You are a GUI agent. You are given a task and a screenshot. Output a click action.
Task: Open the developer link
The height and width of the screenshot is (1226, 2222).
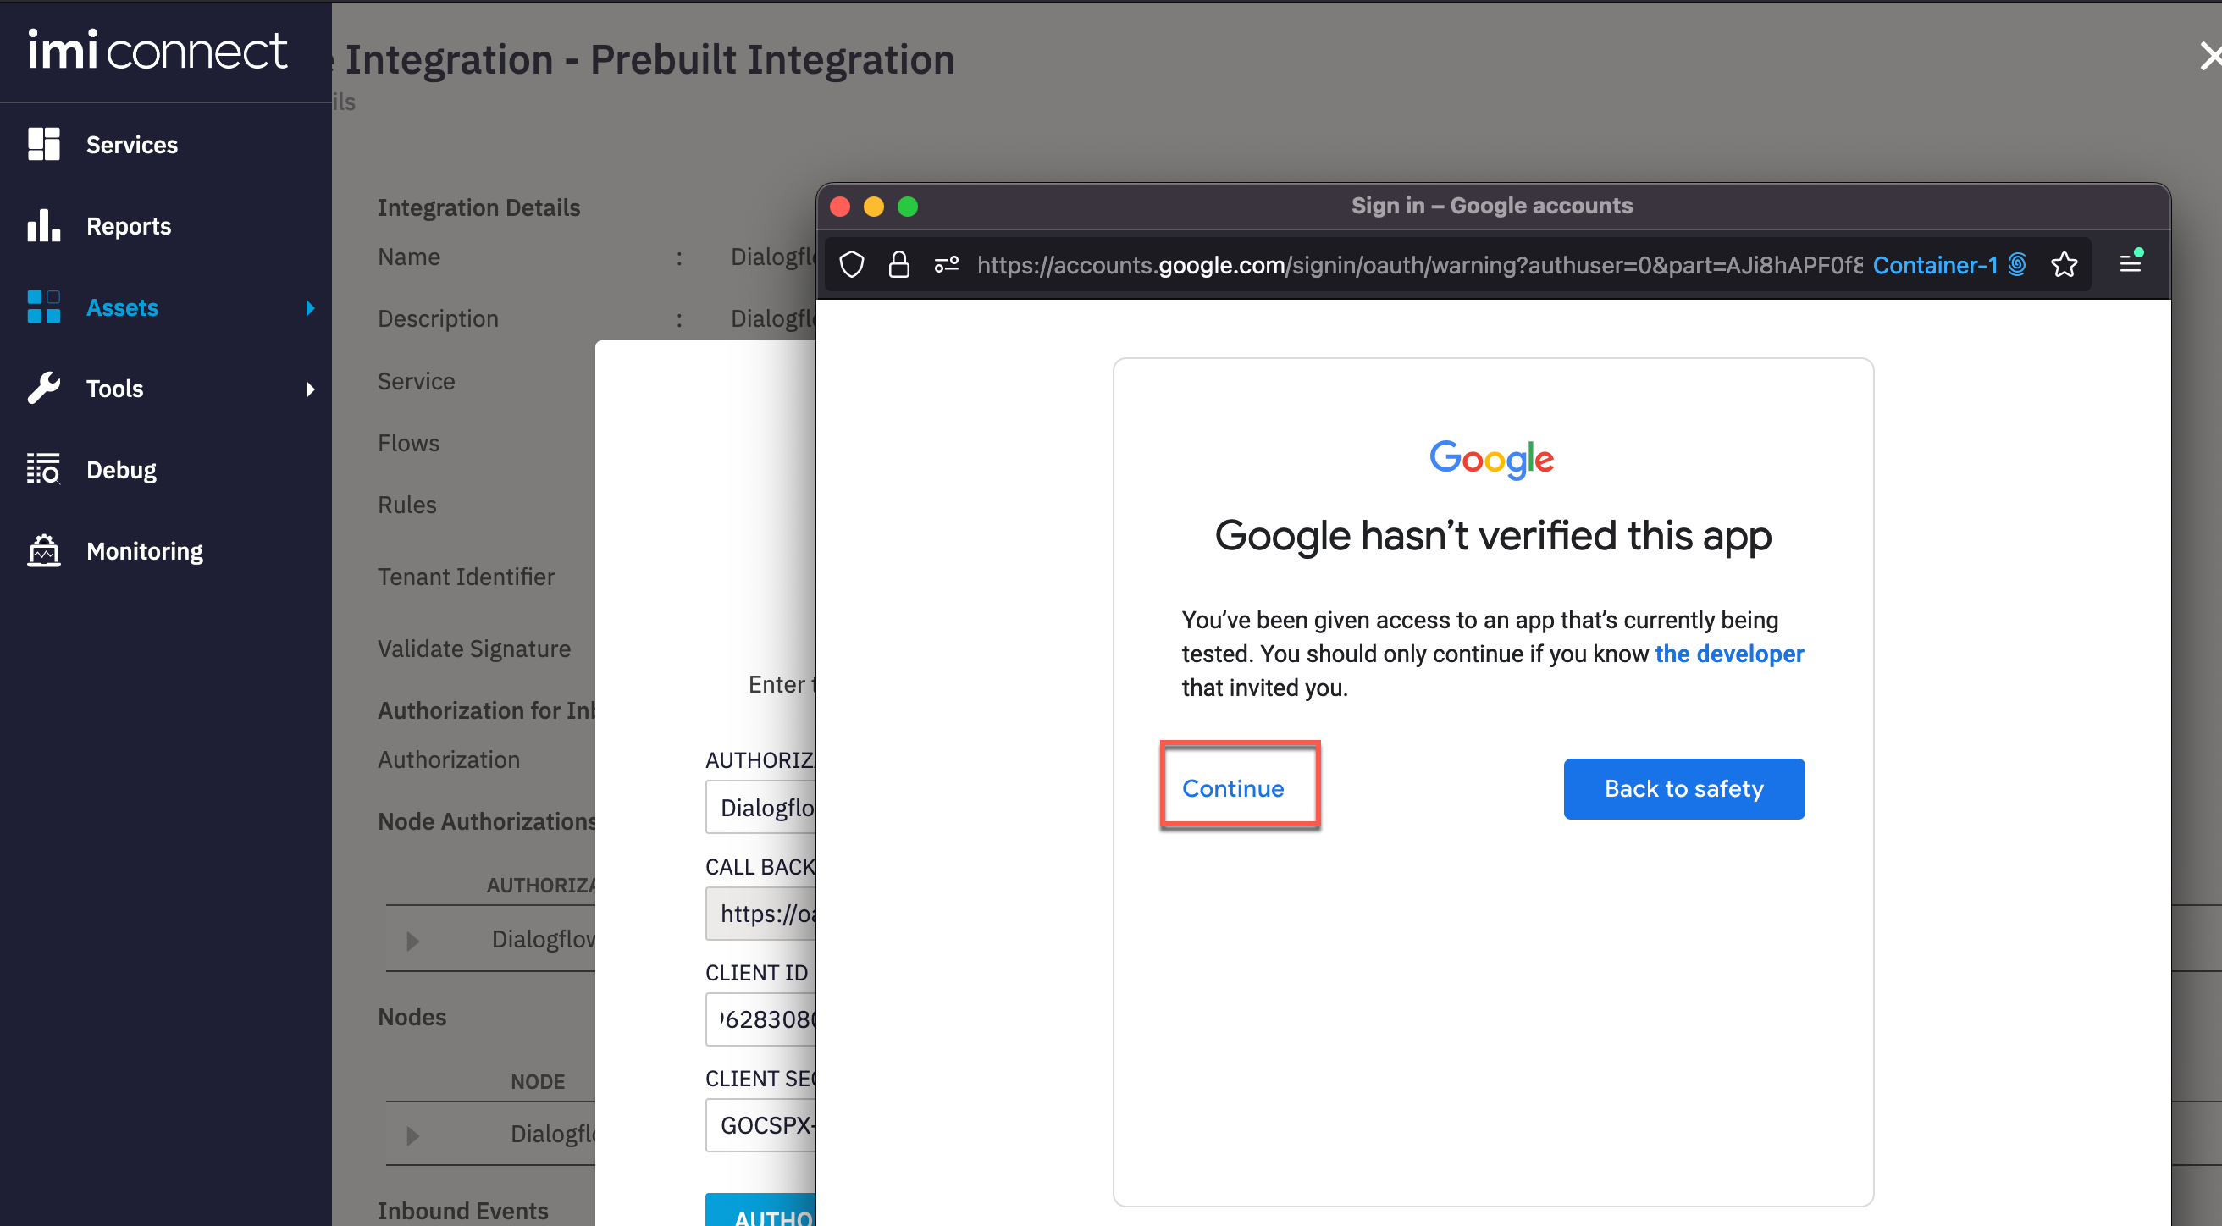pyautogui.click(x=1728, y=654)
